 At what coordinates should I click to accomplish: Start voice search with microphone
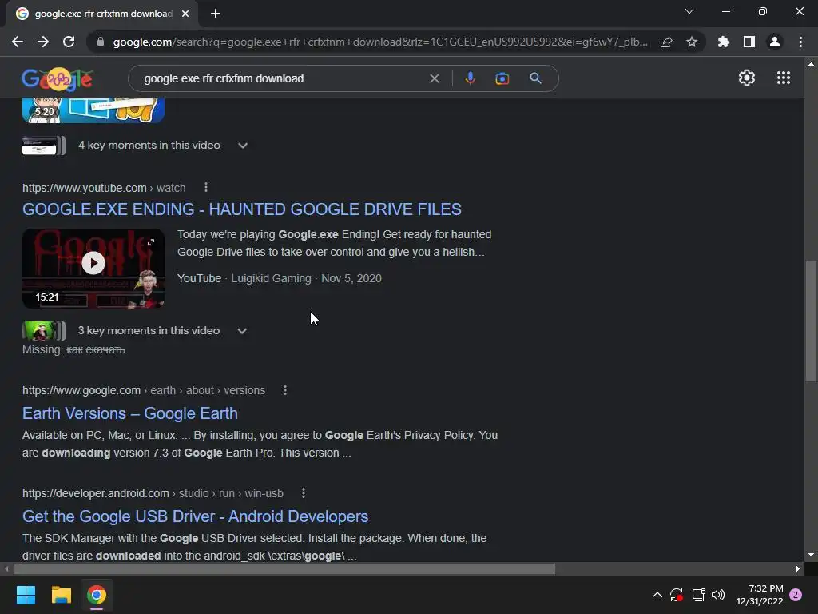(x=470, y=78)
